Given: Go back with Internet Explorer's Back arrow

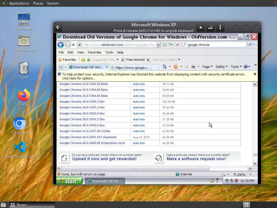Looking at the screenshot, I should [61, 45].
